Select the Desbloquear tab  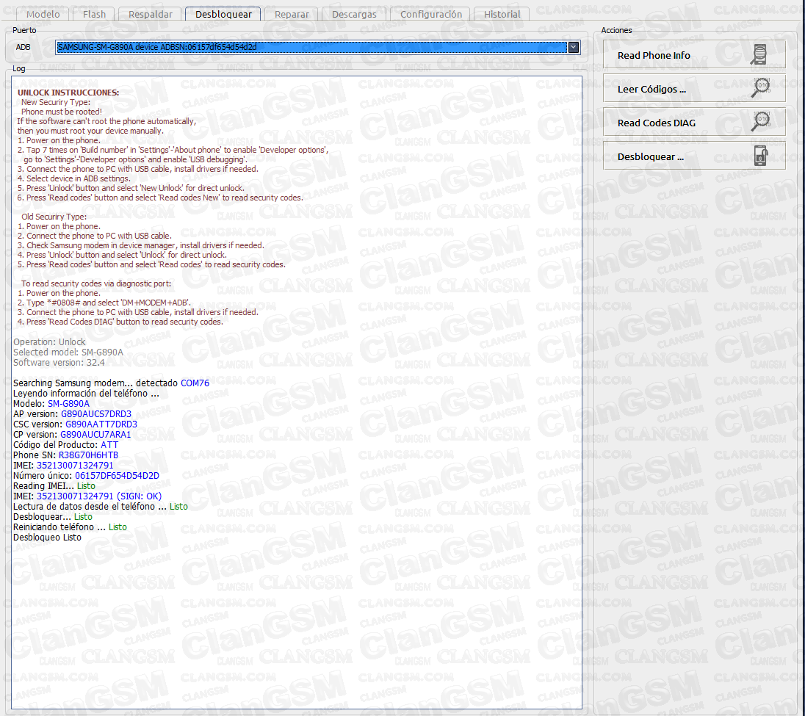tap(223, 15)
